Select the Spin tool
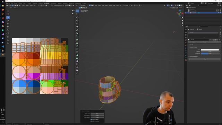The image size is (222, 125). point(77,58)
